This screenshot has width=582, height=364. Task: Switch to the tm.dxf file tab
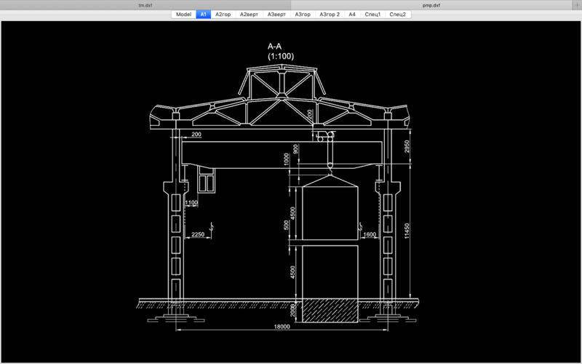[145, 5]
